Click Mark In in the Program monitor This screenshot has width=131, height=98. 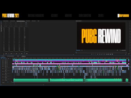click(x=94, y=54)
